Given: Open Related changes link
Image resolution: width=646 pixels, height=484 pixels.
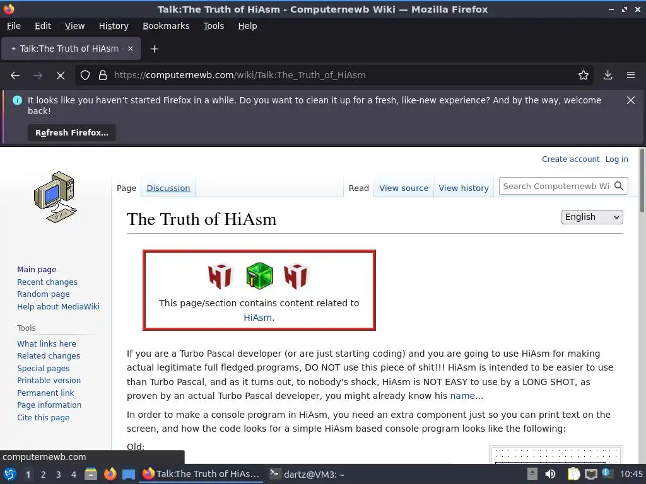Looking at the screenshot, I should 49,356.
